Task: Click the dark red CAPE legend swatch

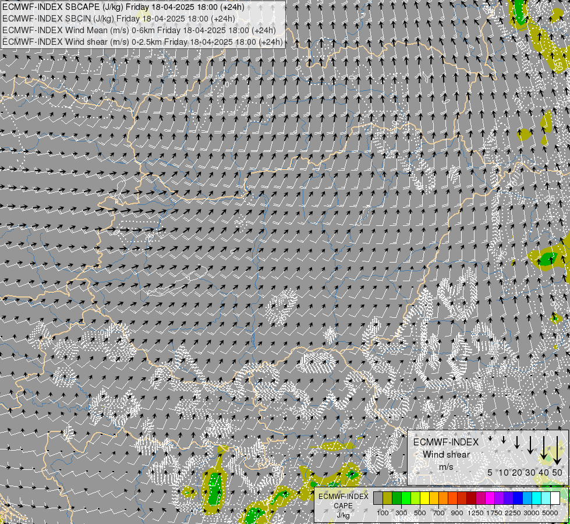Action: tap(472, 498)
